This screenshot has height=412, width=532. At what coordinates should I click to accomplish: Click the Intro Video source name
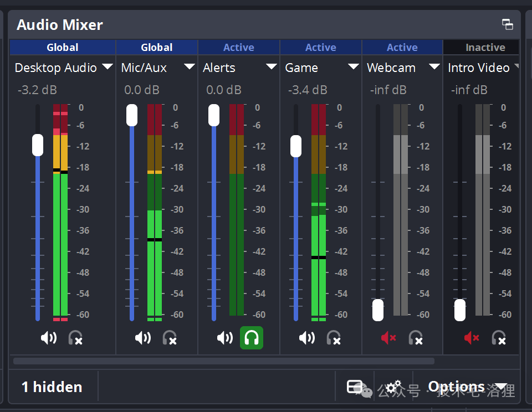(479, 68)
